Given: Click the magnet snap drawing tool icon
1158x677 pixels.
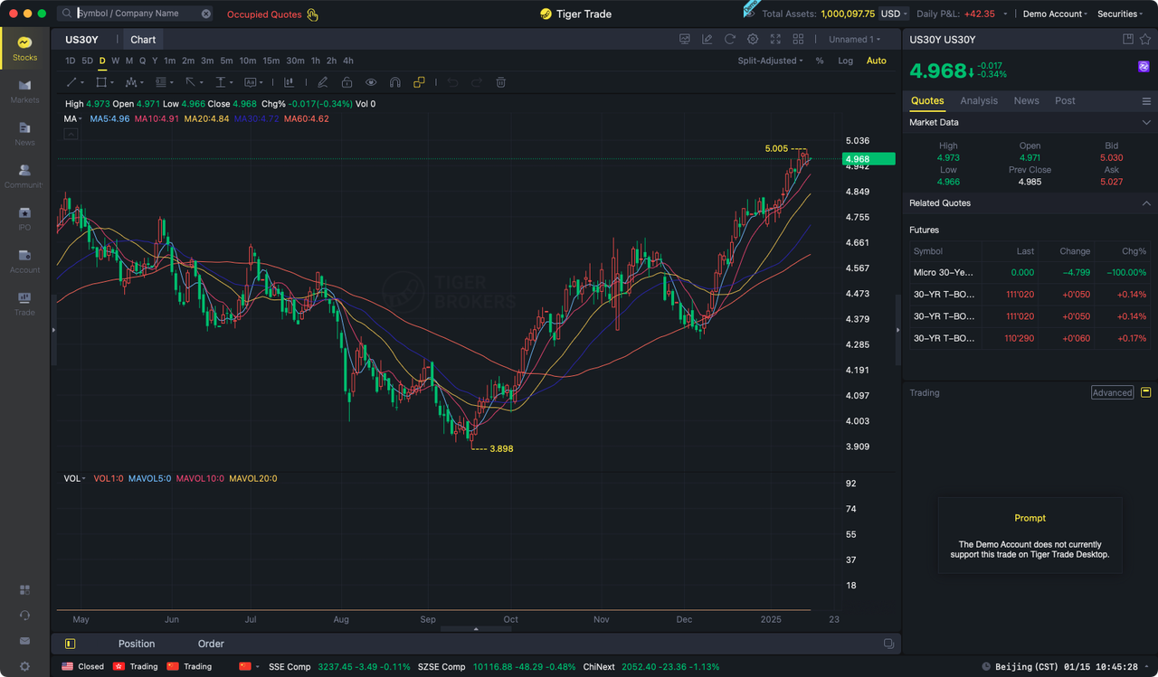Looking at the screenshot, I should [395, 82].
